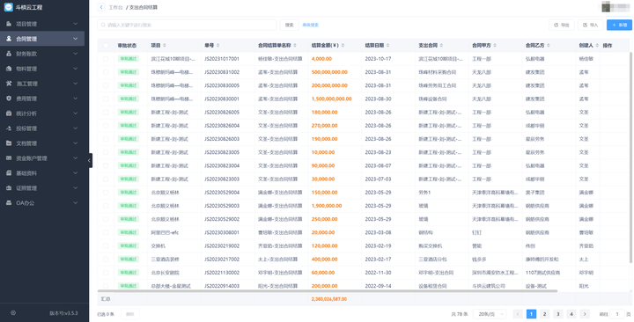The image size is (634, 322).
Task: Sort by 合同甲方 column arrows
Action: [495, 46]
